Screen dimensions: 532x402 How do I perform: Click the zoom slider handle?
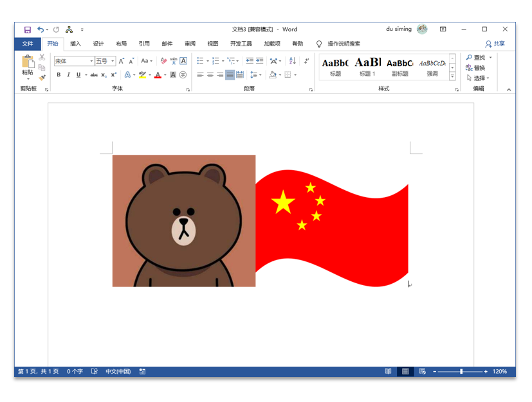click(461, 372)
